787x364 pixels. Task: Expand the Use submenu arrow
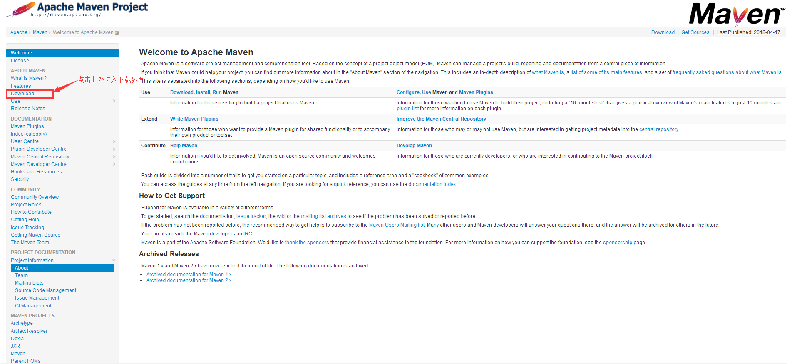(x=114, y=101)
